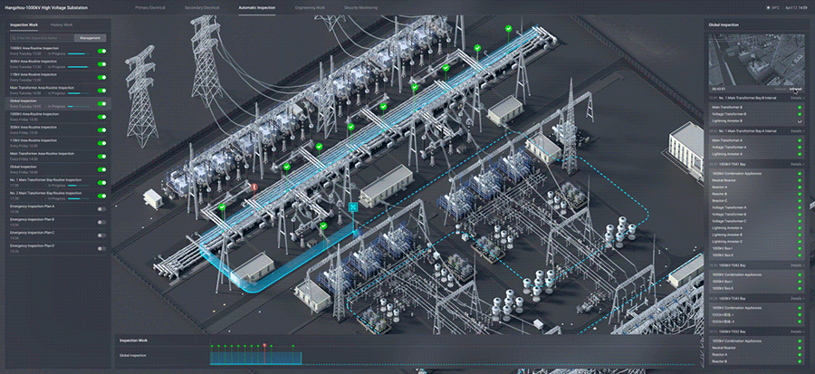Viewport: 815px width, 374px height.
Task: Disable the 1000kV Area-Routine Inspection Every Tuesday toggle
Action: coord(101,52)
